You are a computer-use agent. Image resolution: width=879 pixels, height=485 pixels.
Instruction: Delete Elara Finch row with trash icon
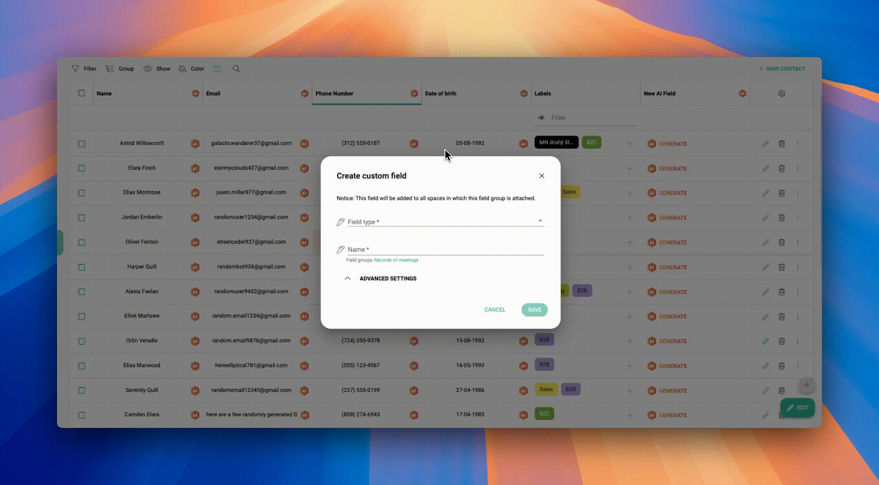(x=781, y=168)
